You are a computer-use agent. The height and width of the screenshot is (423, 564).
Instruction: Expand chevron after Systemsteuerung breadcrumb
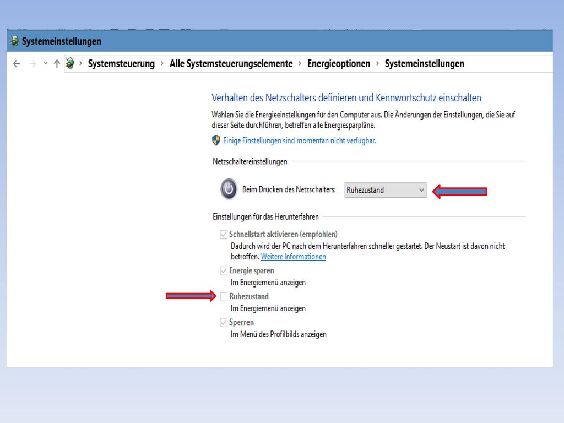(162, 64)
